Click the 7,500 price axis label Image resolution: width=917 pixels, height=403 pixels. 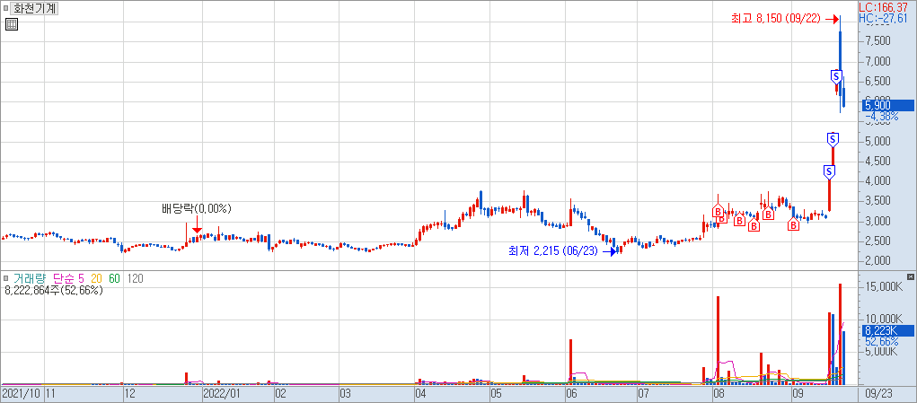878,40
